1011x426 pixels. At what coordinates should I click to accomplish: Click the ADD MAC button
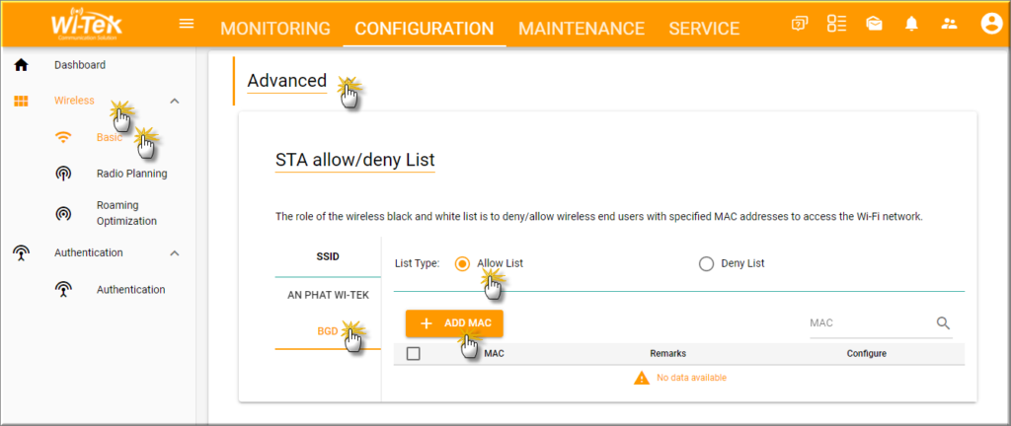[x=454, y=323]
